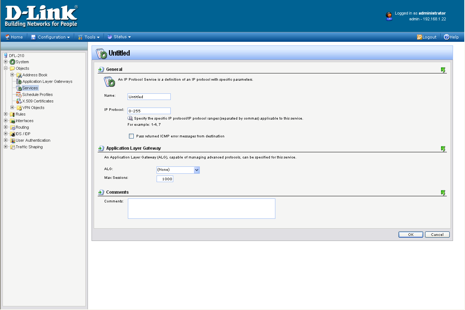Image resolution: width=465 pixels, height=310 pixels.
Task: Click the Untitled page title icon
Action: pyautogui.click(x=101, y=53)
